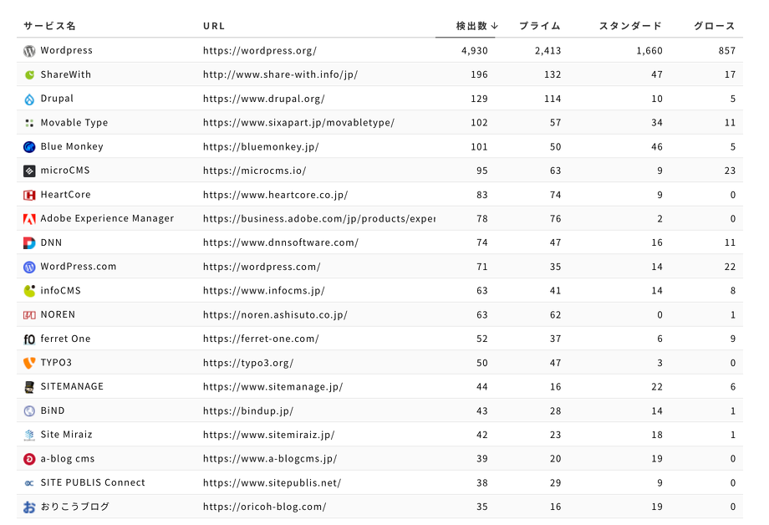Image resolution: width=769 pixels, height=525 pixels.
Task: Click the DNN logo icon
Action: (29, 243)
